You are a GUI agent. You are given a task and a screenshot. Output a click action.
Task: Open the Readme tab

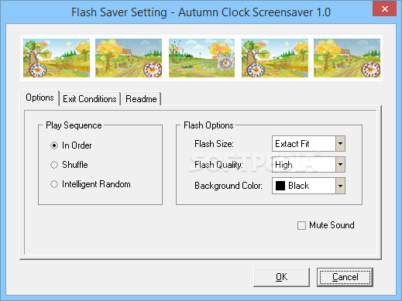tap(141, 99)
